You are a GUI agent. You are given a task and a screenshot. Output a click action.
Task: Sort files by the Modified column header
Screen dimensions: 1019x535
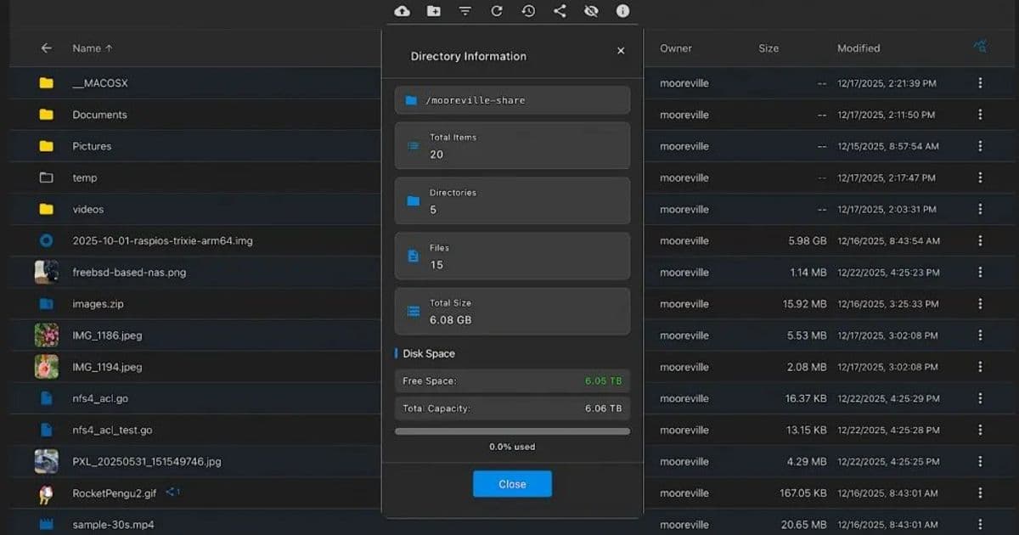tap(859, 48)
